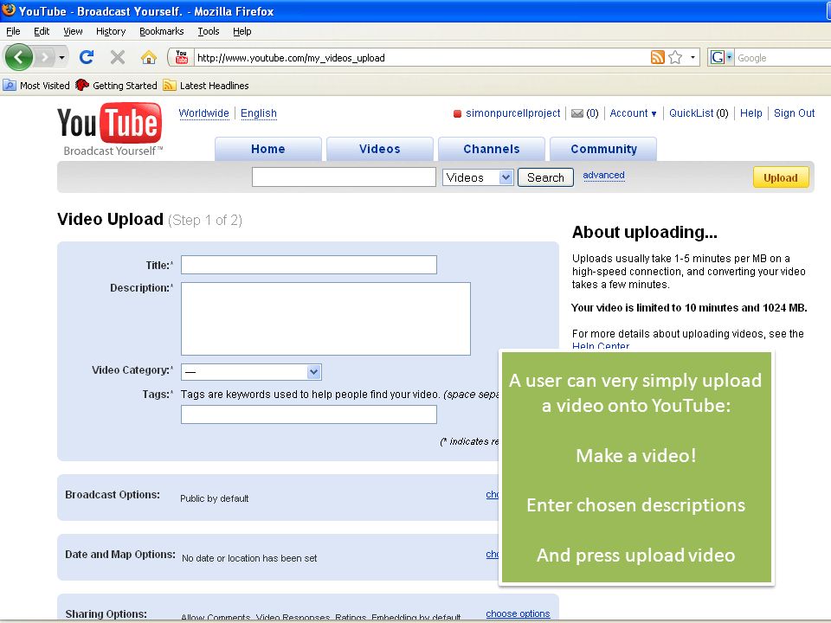The width and height of the screenshot is (831, 623).
Task: Choose the Worldwide location link
Action: point(204,113)
